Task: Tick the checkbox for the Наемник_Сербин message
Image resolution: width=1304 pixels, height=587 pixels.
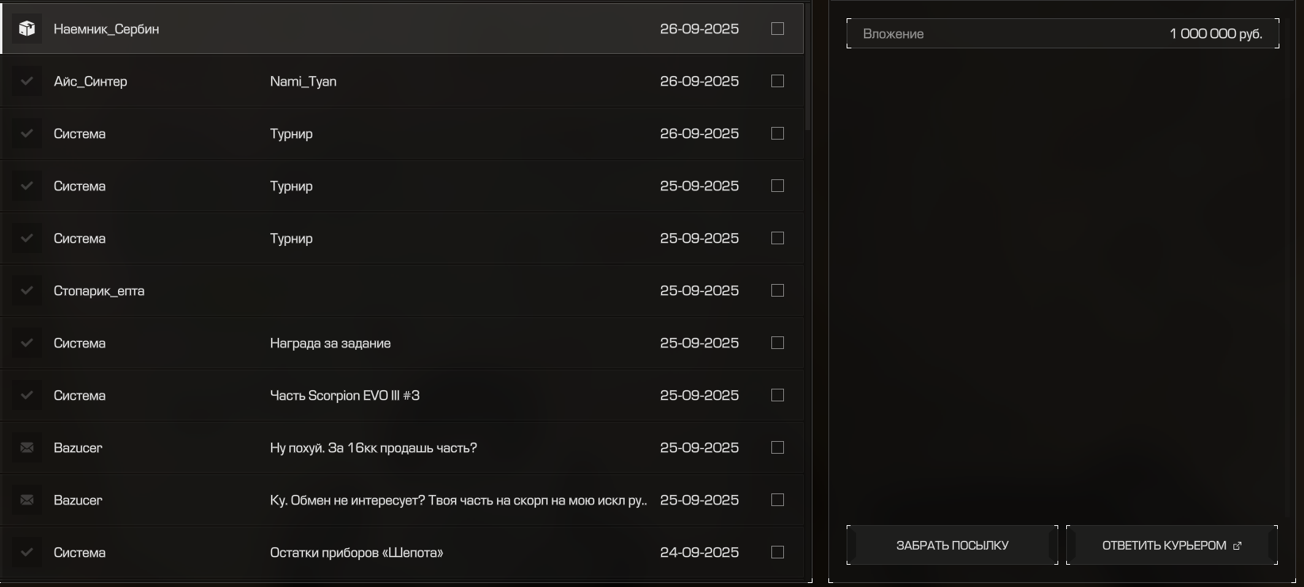Action: [x=778, y=29]
